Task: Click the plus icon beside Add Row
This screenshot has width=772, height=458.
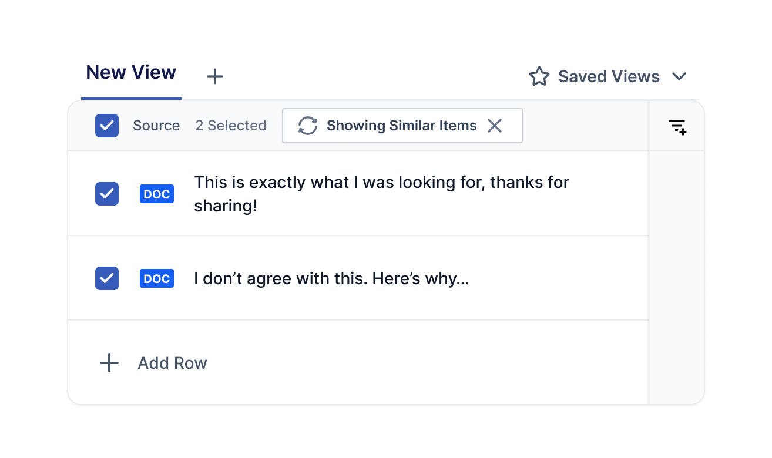Action: point(109,363)
